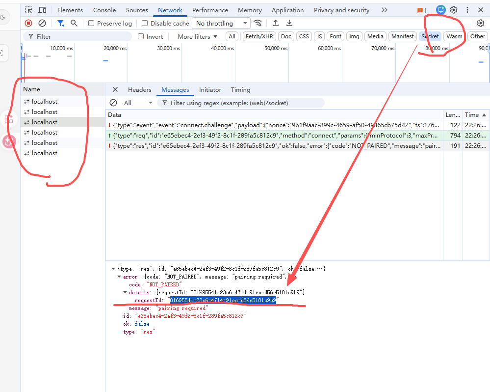Switch to the Console tab
Image resolution: width=490 pixels, height=392 pixels.
pos(104,10)
